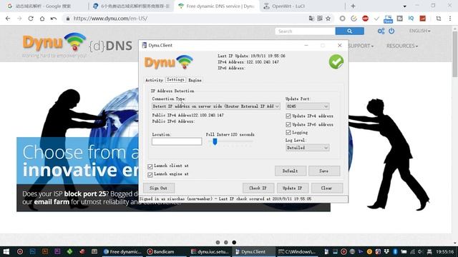The image size is (458, 257).
Task: Reload the page with refresh icon
Action: click(31, 19)
